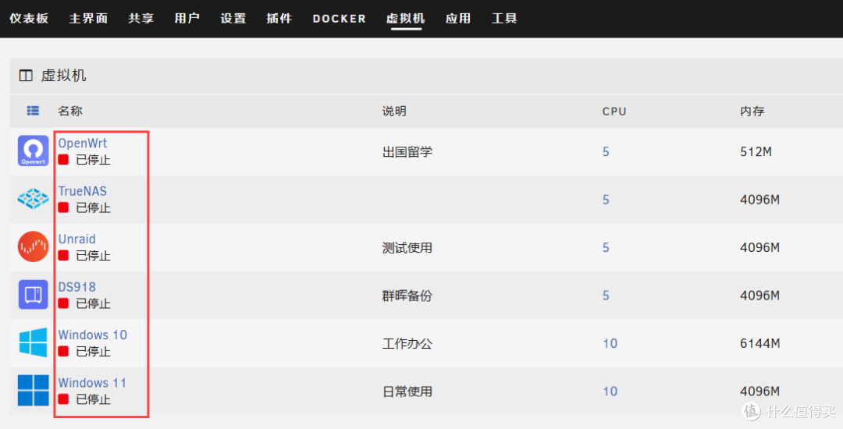Viewport: 843px width, 429px height.
Task: Click the 测试使用 description
Action: coord(407,247)
